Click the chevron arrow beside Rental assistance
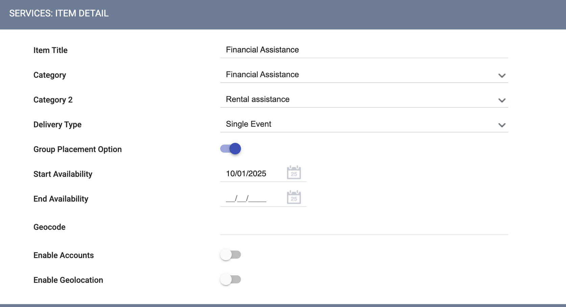The width and height of the screenshot is (566, 307). [501, 100]
